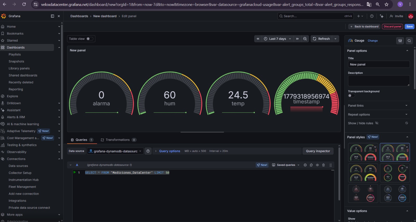Viewport: 416px width, 222px height.
Task: Grab the panel resize divider handle
Action: [202, 132]
